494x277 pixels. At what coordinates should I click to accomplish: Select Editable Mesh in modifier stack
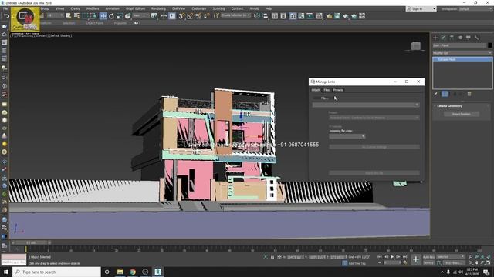point(462,59)
